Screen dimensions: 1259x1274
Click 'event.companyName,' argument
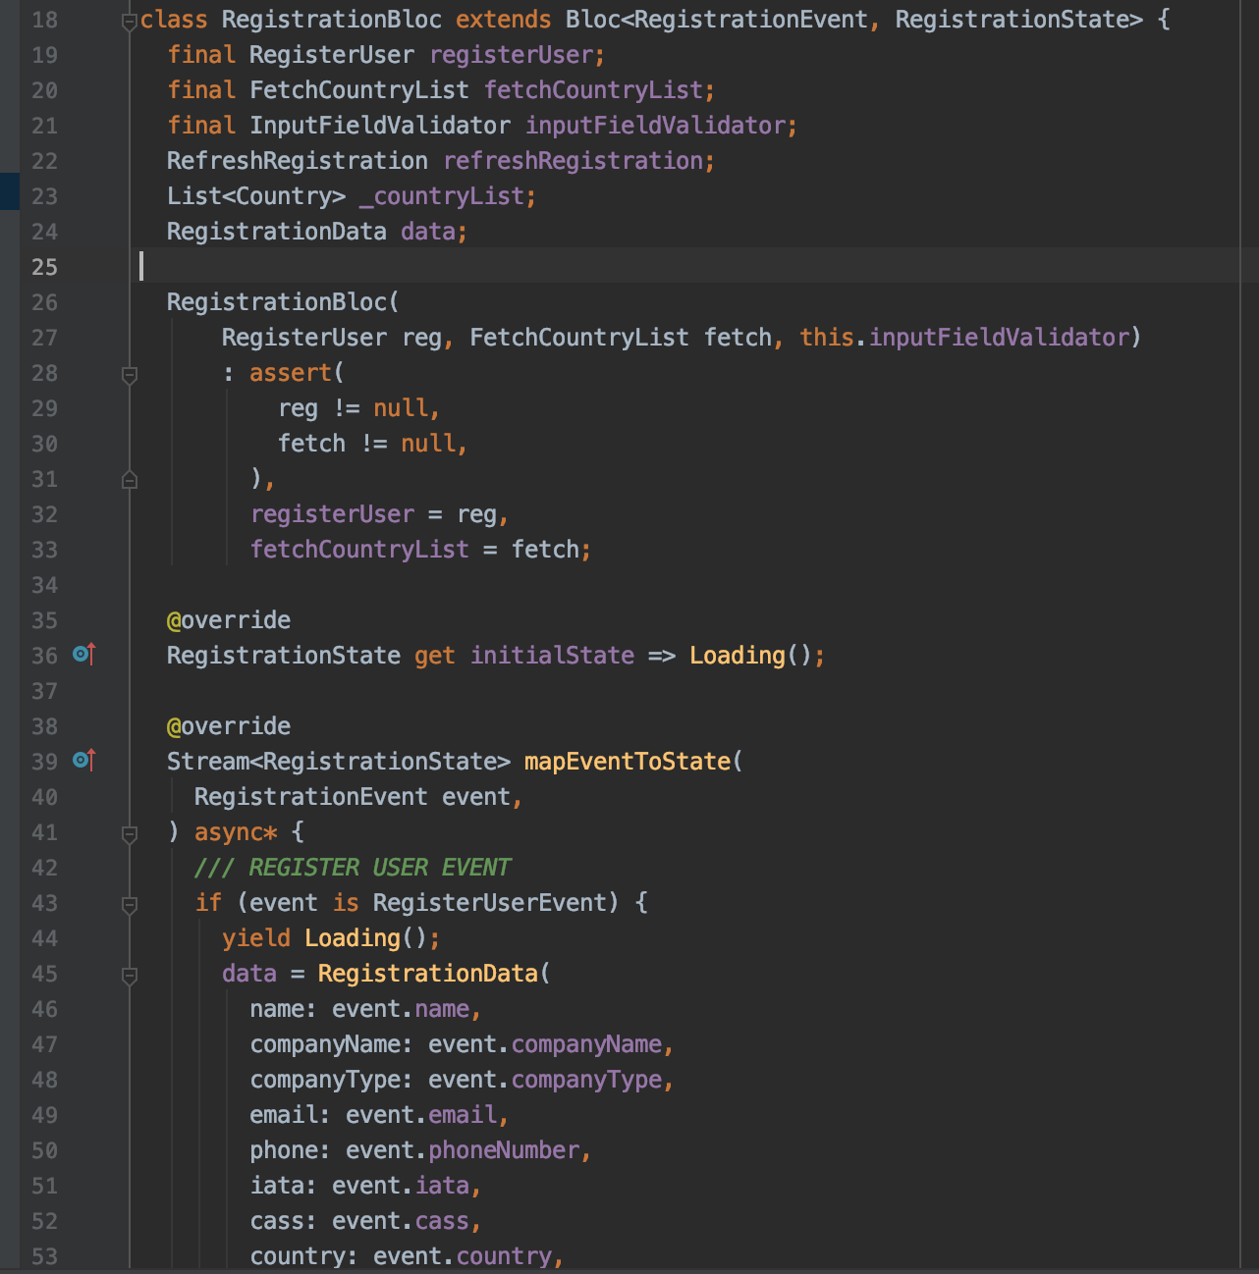(551, 1044)
